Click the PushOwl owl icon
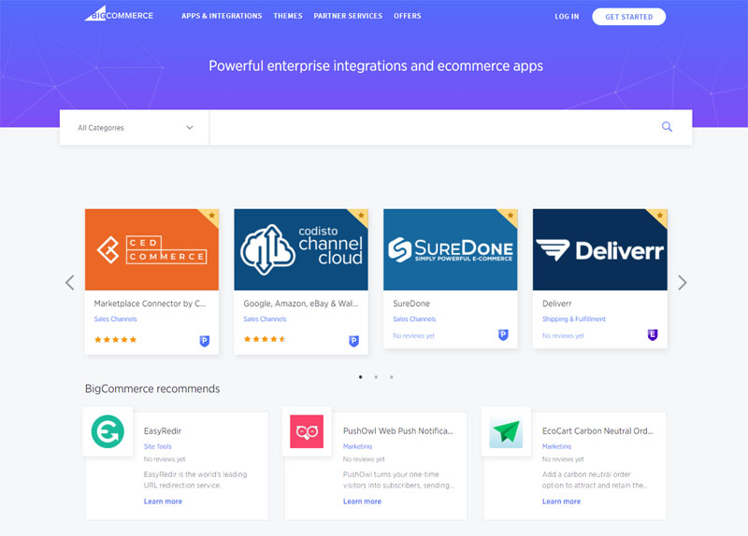Image resolution: width=748 pixels, height=536 pixels. tap(307, 431)
